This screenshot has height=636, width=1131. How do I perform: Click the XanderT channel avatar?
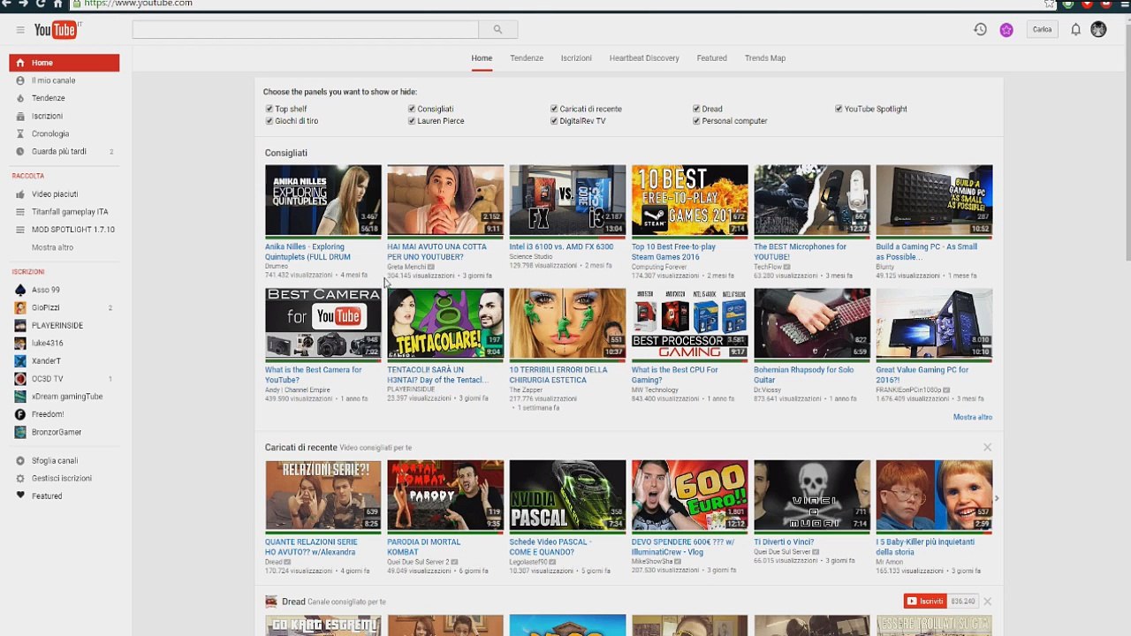coord(20,360)
